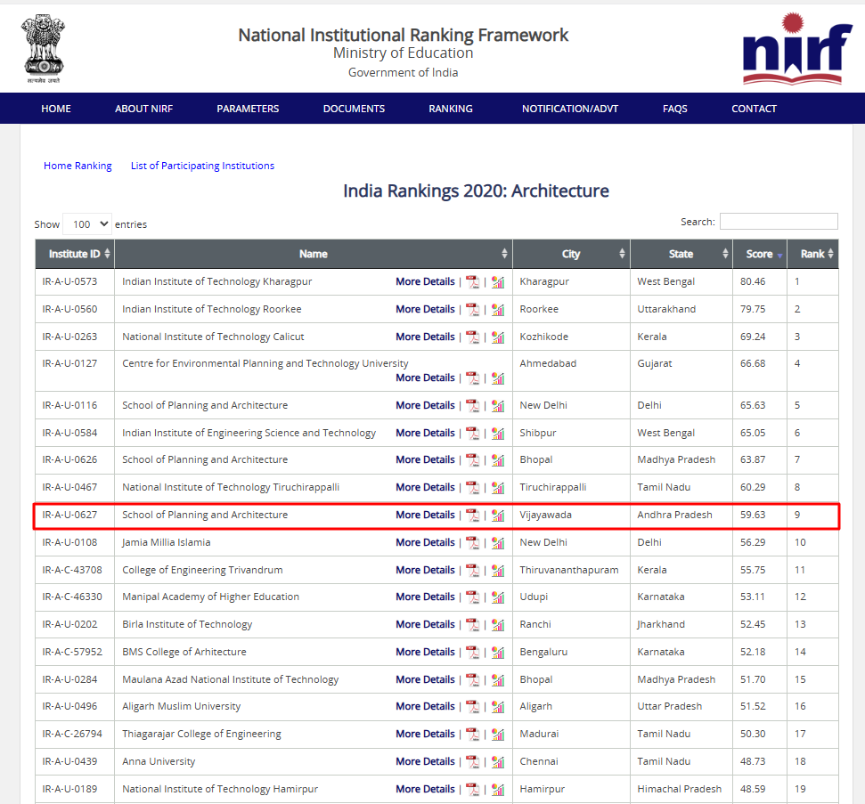Click More Details for BMS College of Arhitecture
This screenshot has width=865, height=804.
pos(425,651)
